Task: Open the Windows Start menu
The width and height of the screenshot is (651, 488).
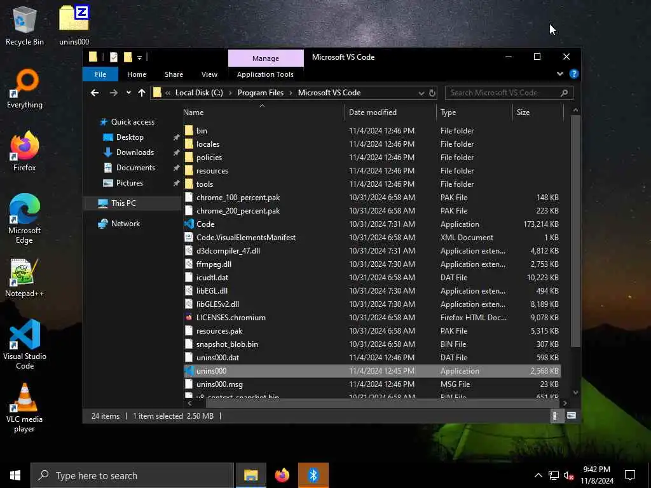Action: pos(15,475)
